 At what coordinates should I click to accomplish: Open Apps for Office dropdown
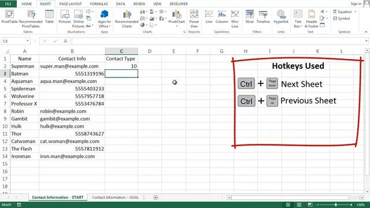[104, 19]
